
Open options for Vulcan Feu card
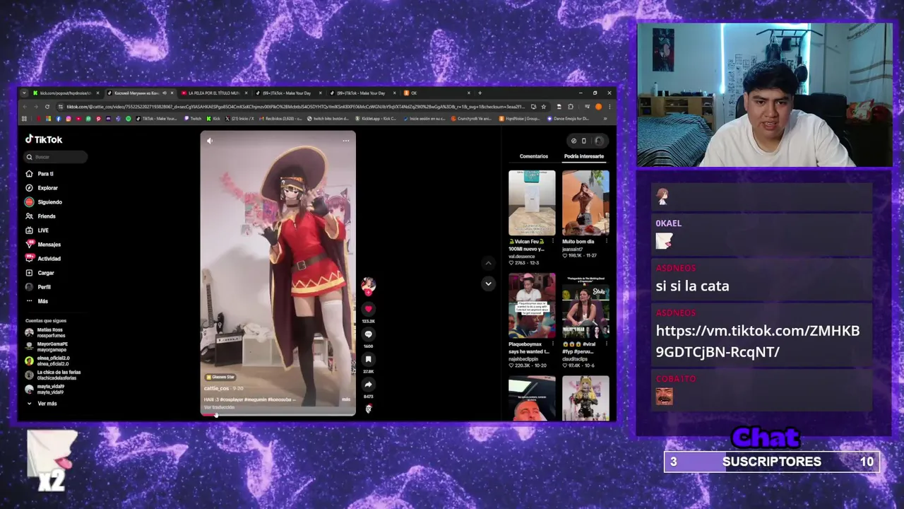(x=552, y=242)
